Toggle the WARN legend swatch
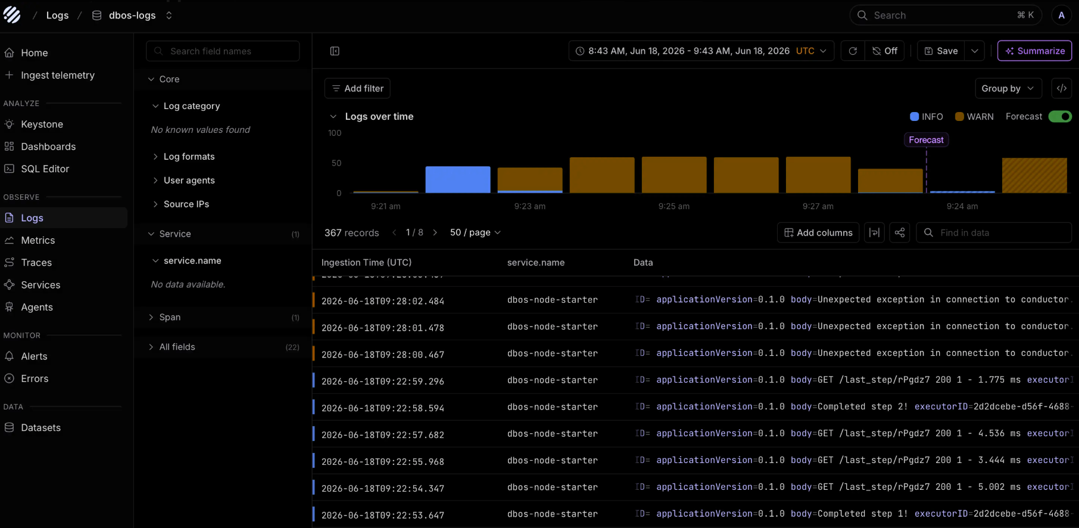Viewport: 1079px width, 528px height. (959, 117)
